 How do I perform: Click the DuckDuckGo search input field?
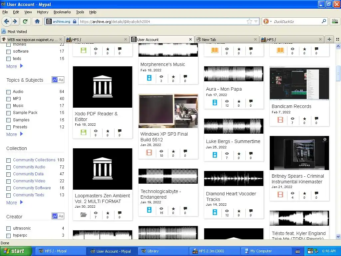[296, 21]
